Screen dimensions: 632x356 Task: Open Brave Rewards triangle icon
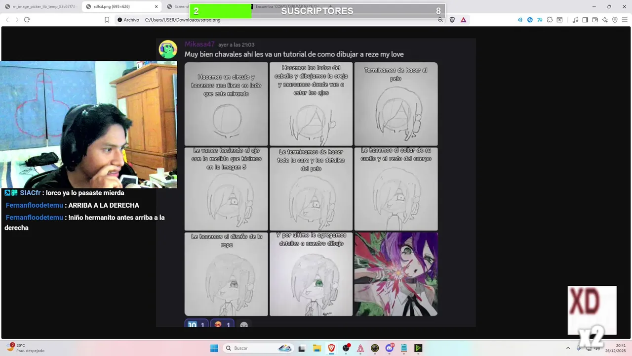coord(463,20)
